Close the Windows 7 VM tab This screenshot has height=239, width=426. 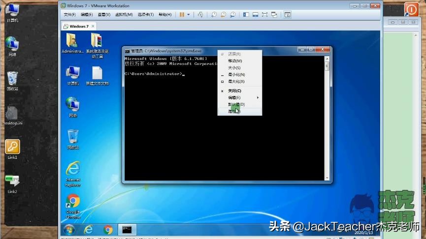point(93,26)
